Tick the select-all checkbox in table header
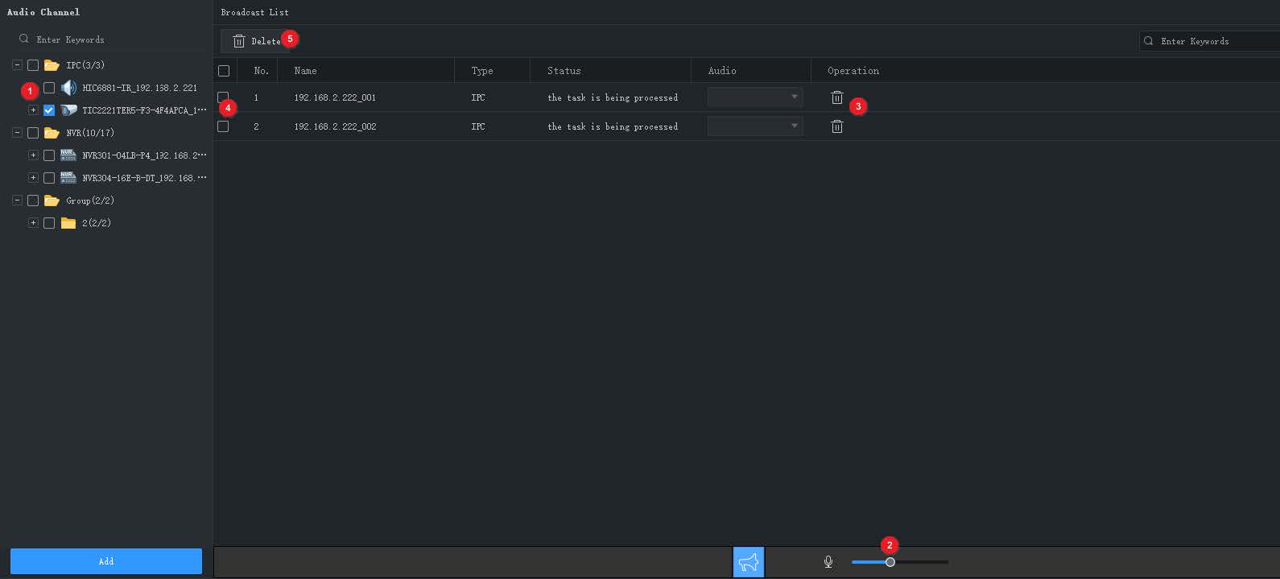1280x579 pixels. 224,71
